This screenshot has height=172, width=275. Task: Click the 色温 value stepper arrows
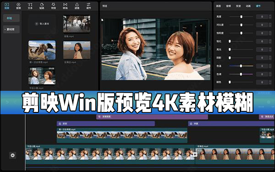pyautogui.click(x=270, y=66)
